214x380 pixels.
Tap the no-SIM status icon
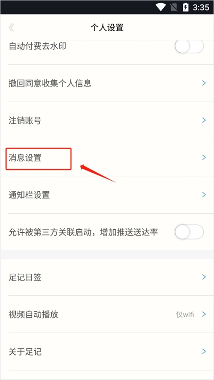point(173,7)
